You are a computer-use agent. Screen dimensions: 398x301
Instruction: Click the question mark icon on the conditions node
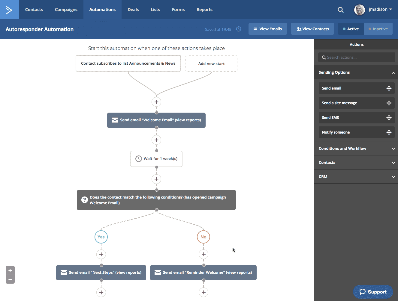click(84, 200)
